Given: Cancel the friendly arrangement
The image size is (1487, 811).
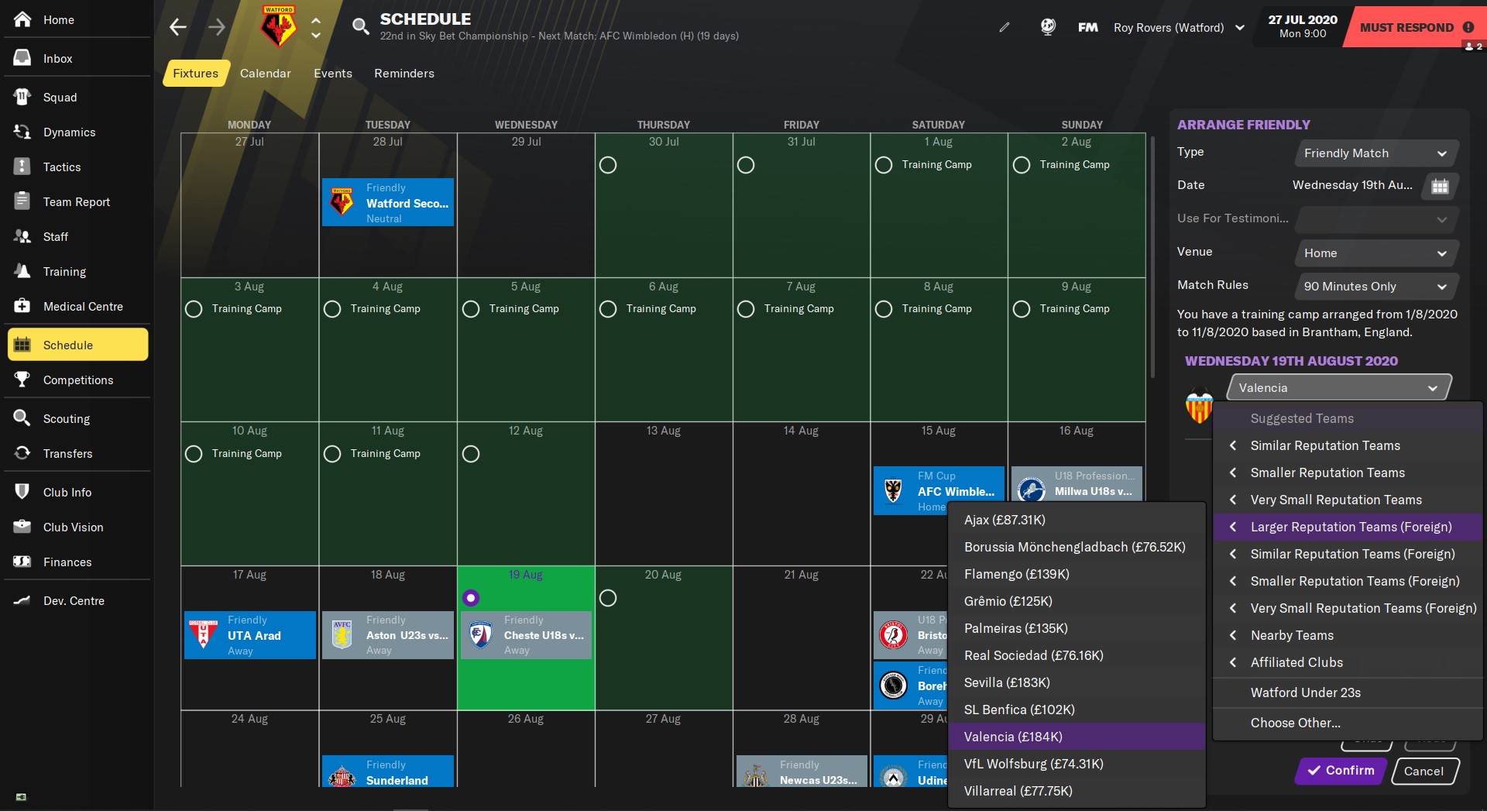Looking at the screenshot, I should [1424, 771].
